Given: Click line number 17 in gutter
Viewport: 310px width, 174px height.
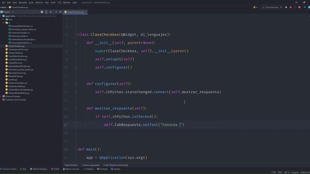Looking at the screenshot, I should click(x=66, y=125).
